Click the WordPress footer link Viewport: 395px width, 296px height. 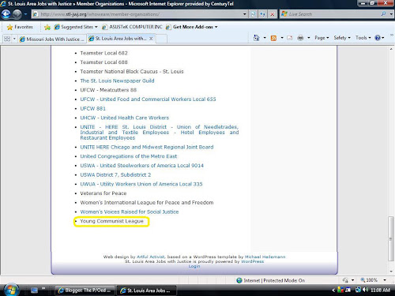[x=252, y=261]
